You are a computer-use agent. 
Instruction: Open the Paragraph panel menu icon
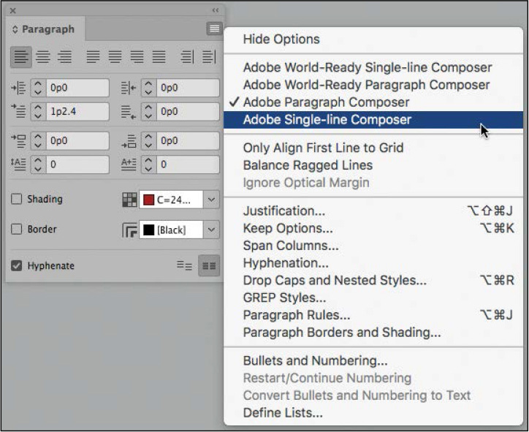[x=214, y=29]
